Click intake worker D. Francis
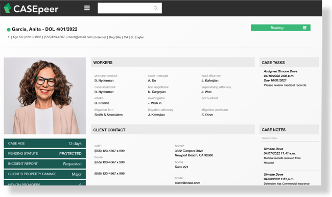Screen dimensions: 332x197 point(102,103)
